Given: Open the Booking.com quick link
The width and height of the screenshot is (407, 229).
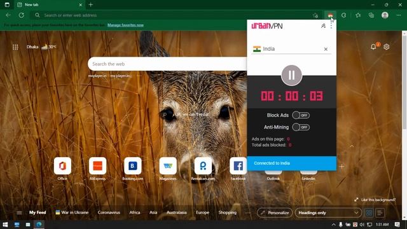Looking at the screenshot, I should pos(133,169).
